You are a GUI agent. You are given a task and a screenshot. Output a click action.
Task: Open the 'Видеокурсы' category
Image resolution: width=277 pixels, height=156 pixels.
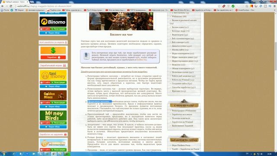[180, 35]
